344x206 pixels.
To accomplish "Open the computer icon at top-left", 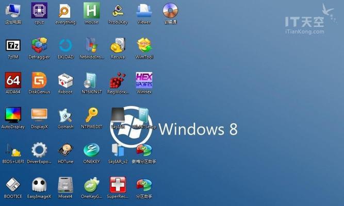I will click(x=13, y=10).
